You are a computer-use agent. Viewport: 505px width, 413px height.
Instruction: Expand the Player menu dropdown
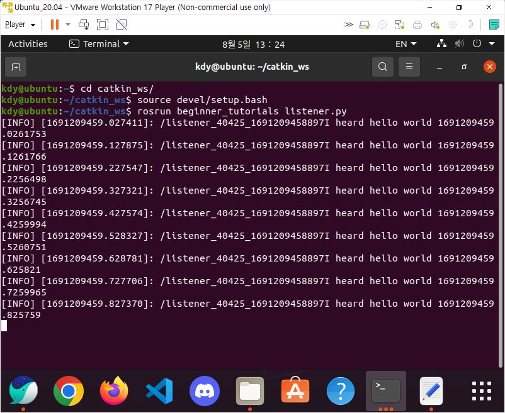[x=20, y=25]
